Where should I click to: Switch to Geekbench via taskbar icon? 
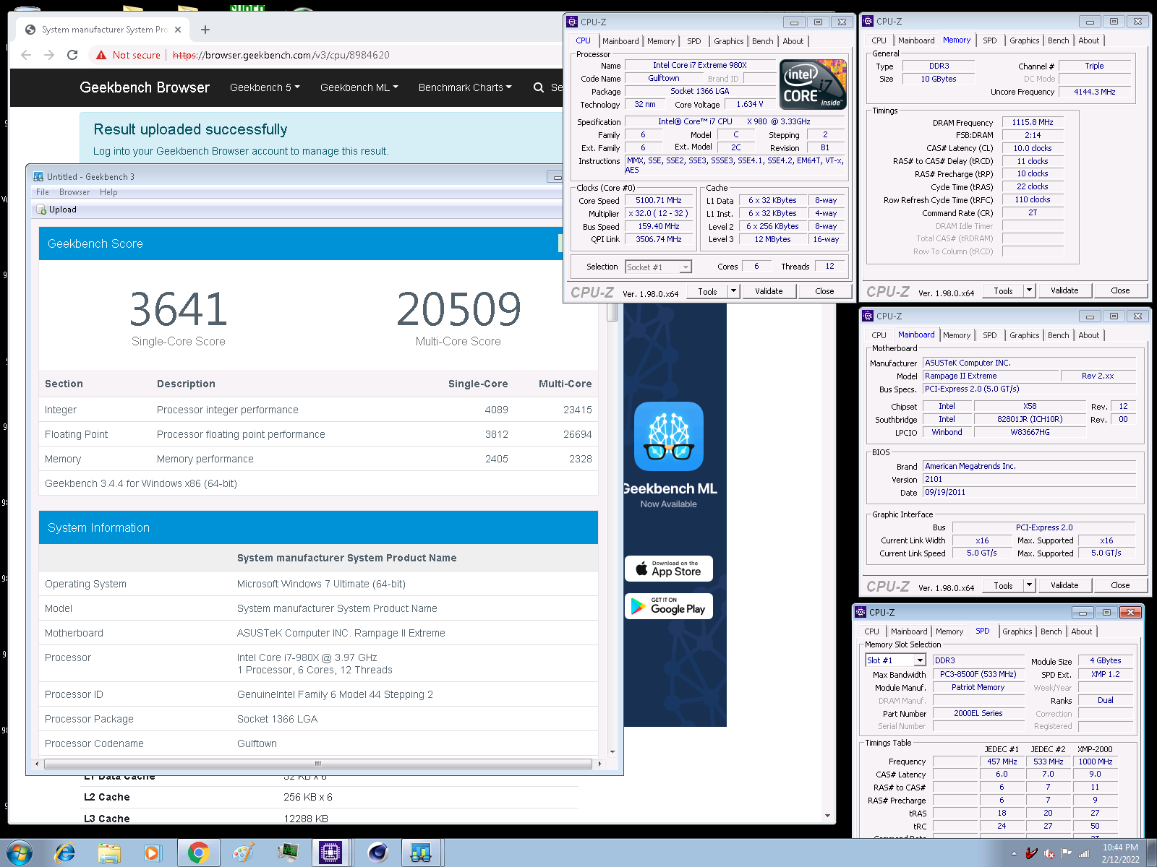(x=422, y=853)
